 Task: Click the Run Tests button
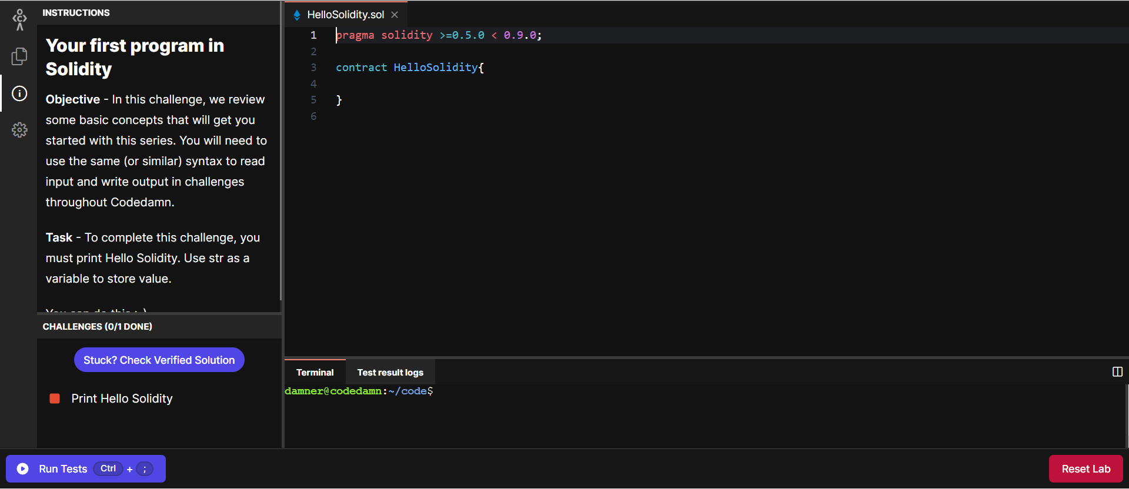86,468
